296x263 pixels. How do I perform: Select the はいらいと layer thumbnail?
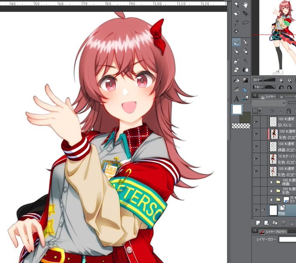click(x=273, y=122)
